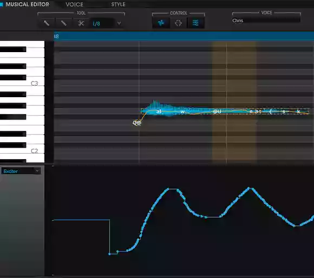The image size is (314, 278).
Task: Click the Chris voice selector field
Action: (x=266, y=21)
